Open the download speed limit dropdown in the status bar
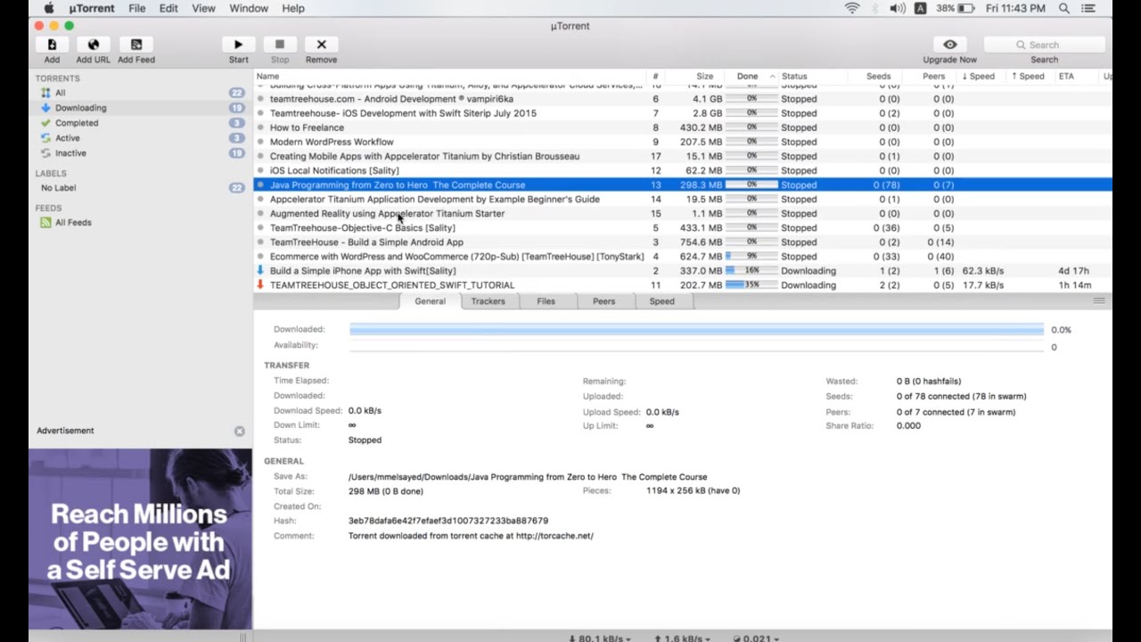The image size is (1141, 642). click(x=599, y=638)
